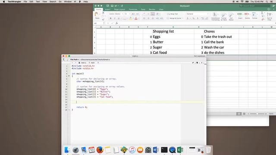
Task: Click Merge & Center in Excel
Action: 174,18
